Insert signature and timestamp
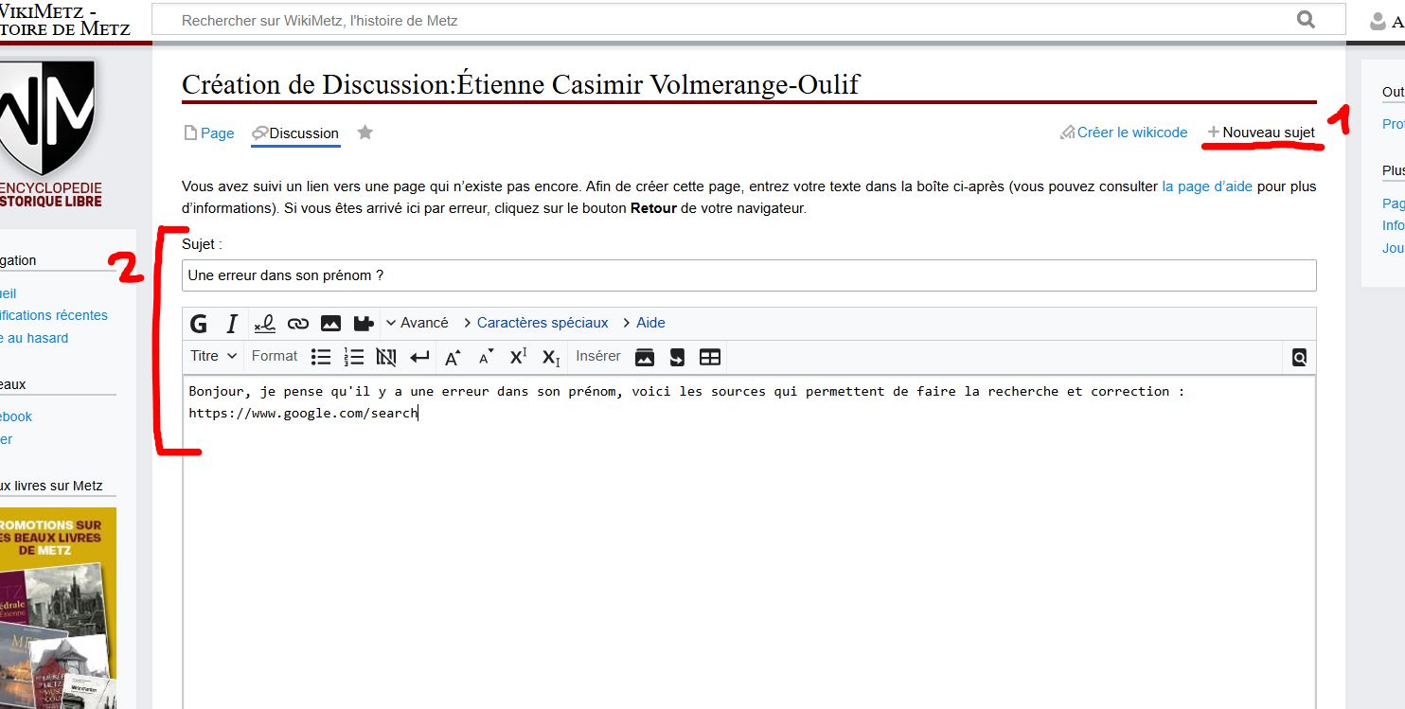 pos(264,324)
